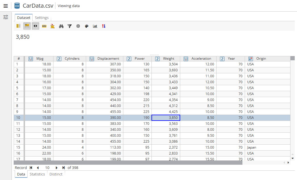The height and width of the screenshot is (180, 297).
Task: Open the color palette toolbar icon
Action: [x=87, y=26]
